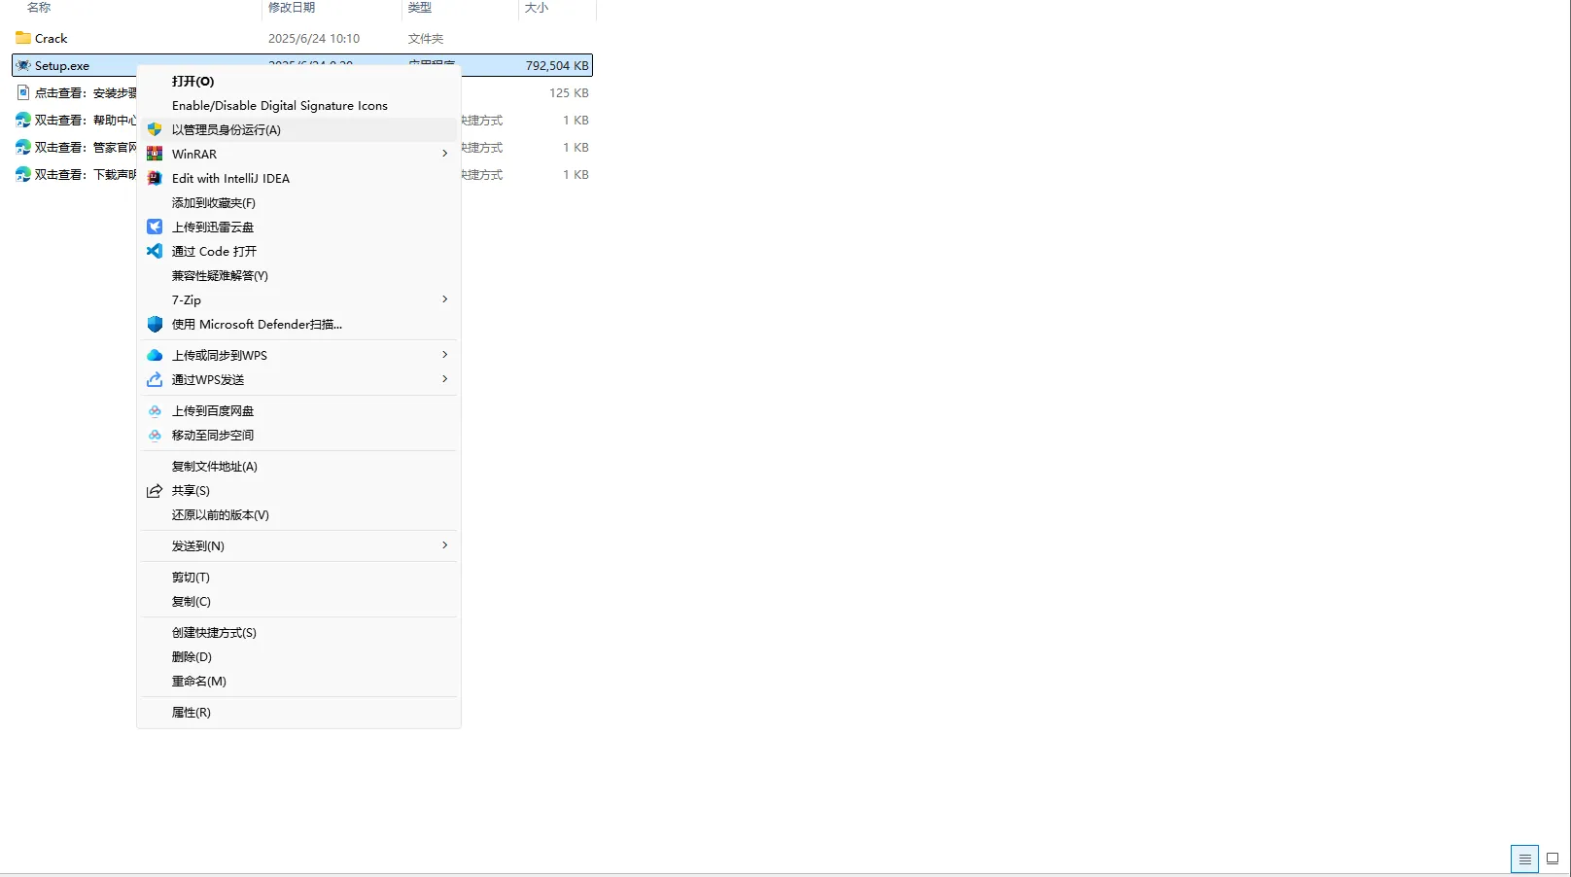Image resolution: width=1571 pixels, height=877 pixels.
Task: Open the 7-Zip menu entry
Action: (x=298, y=299)
